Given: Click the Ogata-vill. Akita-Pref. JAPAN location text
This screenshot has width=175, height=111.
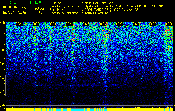Looking at the screenshot, I should [x=124, y=6].
